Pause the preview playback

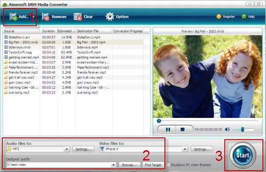click(x=168, y=129)
